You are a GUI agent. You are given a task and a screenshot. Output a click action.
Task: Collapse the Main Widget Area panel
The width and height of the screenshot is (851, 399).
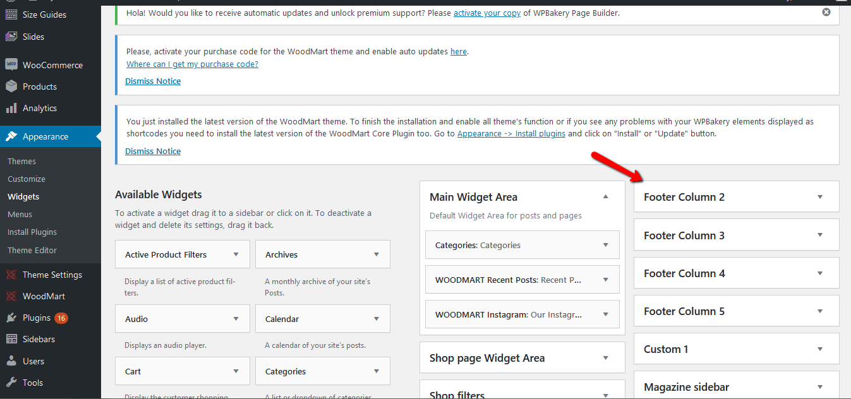click(605, 197)
